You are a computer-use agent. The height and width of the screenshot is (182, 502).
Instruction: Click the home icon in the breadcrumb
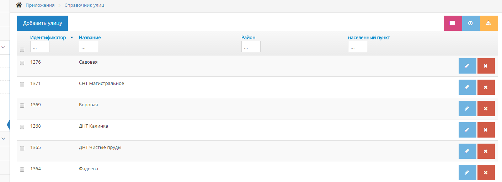(x=19, y=5)
